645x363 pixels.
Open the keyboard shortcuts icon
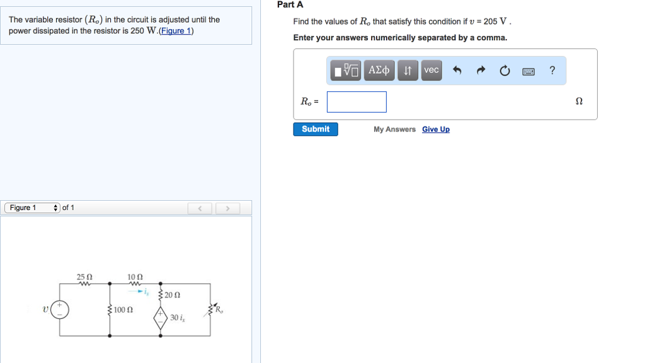tap(528, 71)
